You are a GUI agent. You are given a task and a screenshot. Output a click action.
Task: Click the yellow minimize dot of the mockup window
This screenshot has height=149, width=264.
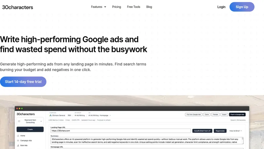pyautogui.click(x=19, y=109)
